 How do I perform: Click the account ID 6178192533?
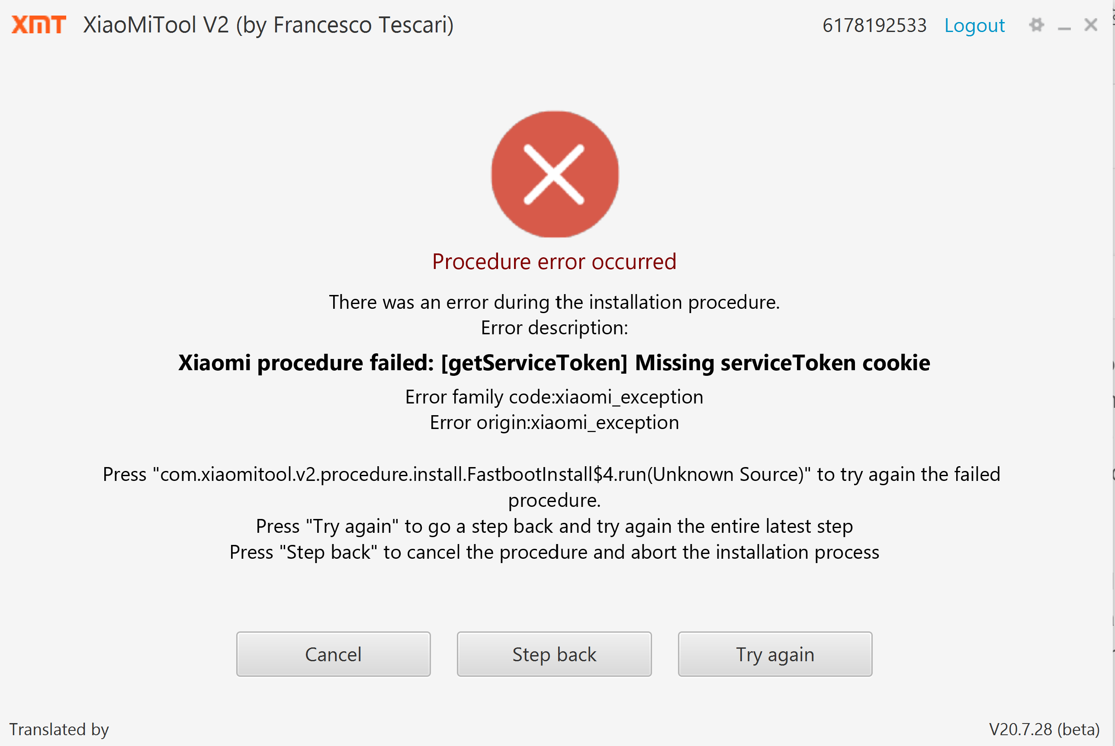pyautogui.click(x=874, y=26)
